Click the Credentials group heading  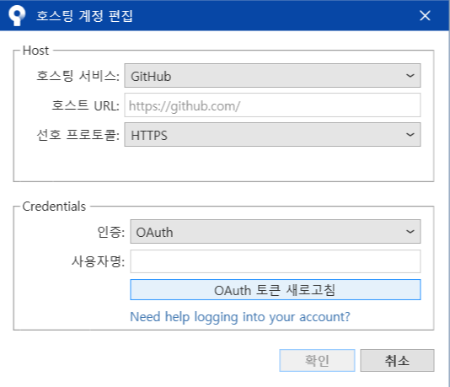pos(54,207)
